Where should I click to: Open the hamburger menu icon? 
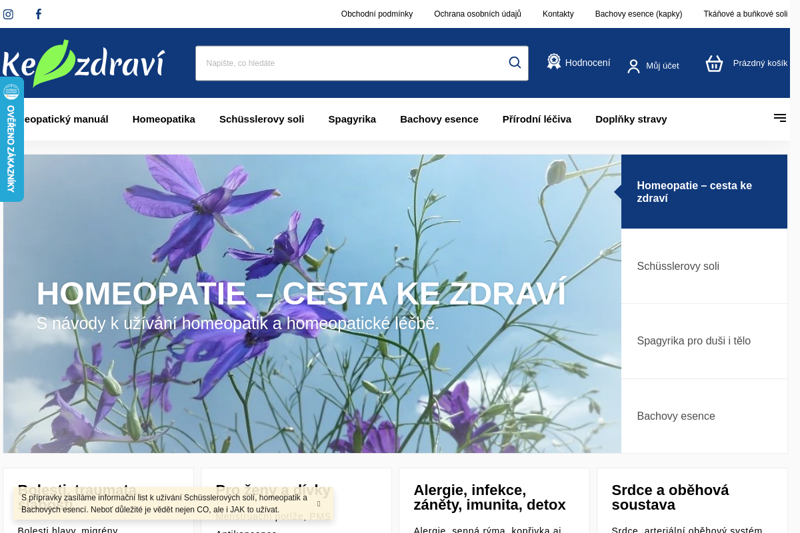click(779, 118)
